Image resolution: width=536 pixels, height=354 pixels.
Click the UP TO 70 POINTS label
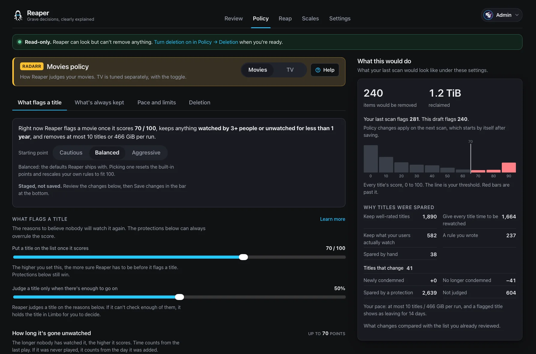click(x=327, y=334)
